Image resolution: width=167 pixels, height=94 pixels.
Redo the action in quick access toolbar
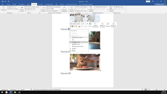pyautogui.click(x=8, y=2)
